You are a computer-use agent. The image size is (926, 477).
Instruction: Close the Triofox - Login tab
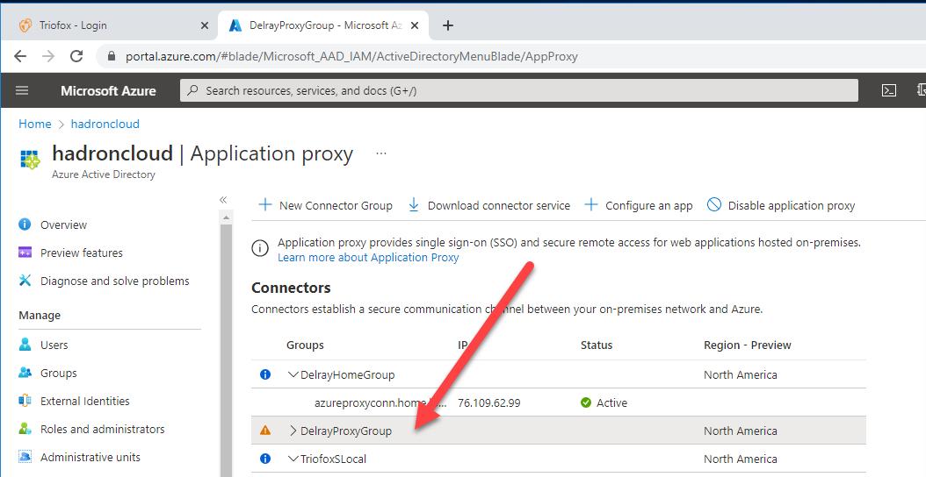click(x=205, y=25)
